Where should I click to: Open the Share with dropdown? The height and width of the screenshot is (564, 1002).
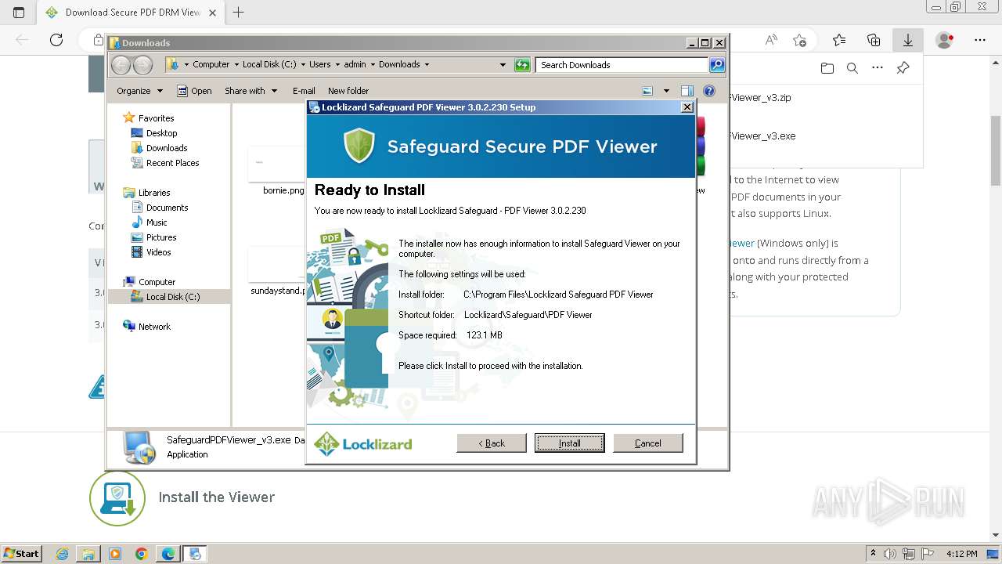[250, 91]
